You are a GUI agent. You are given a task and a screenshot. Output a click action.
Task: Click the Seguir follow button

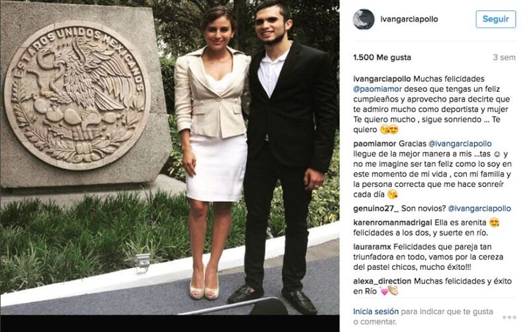tap(495, 19)
